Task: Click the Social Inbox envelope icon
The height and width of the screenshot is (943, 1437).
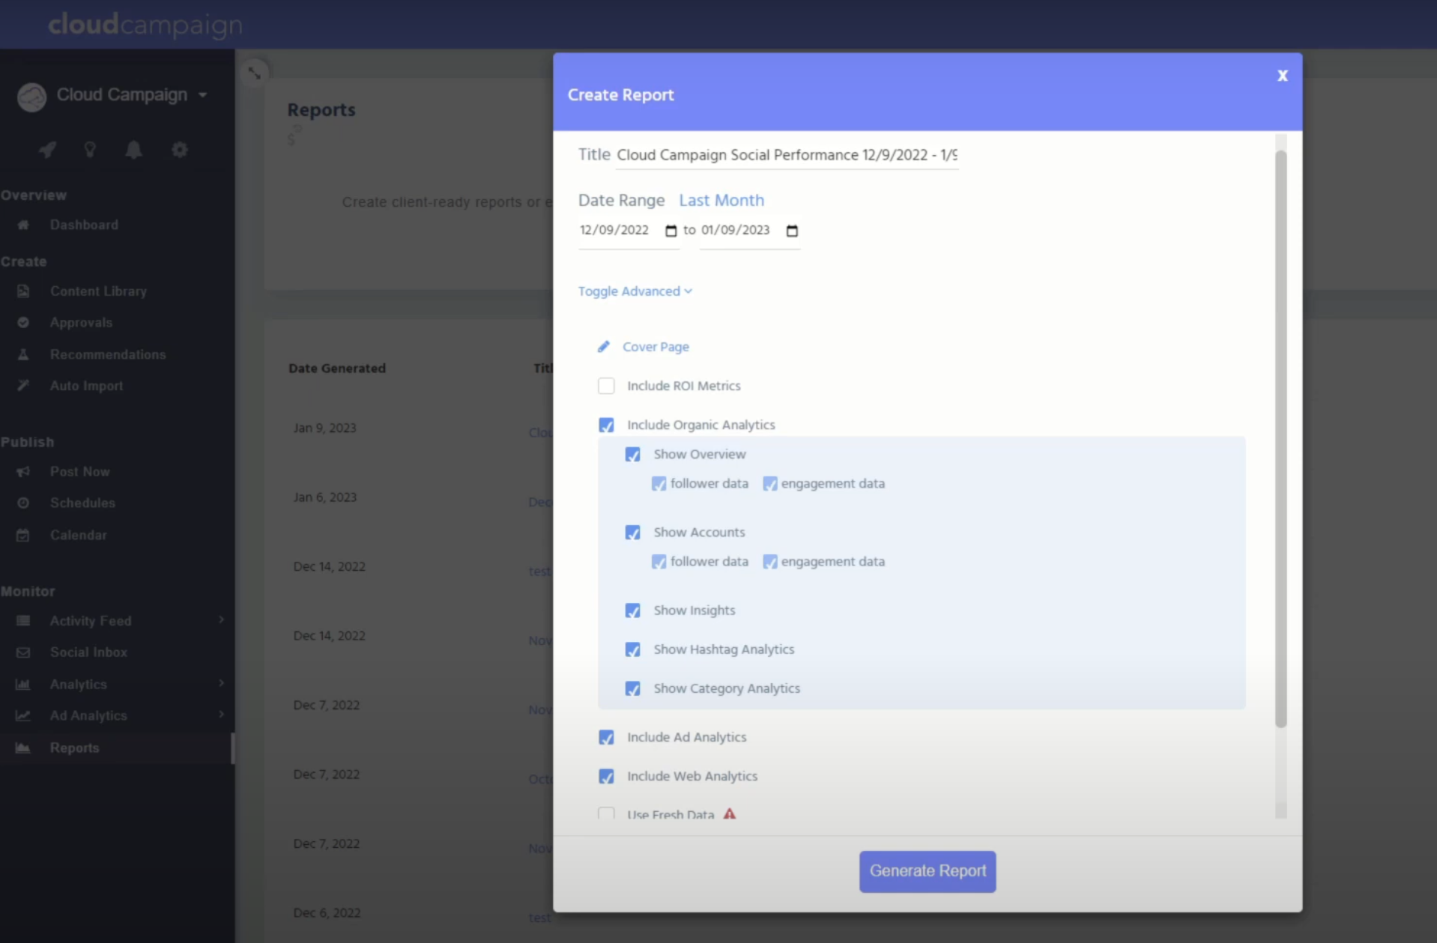Action: [23, 652]
